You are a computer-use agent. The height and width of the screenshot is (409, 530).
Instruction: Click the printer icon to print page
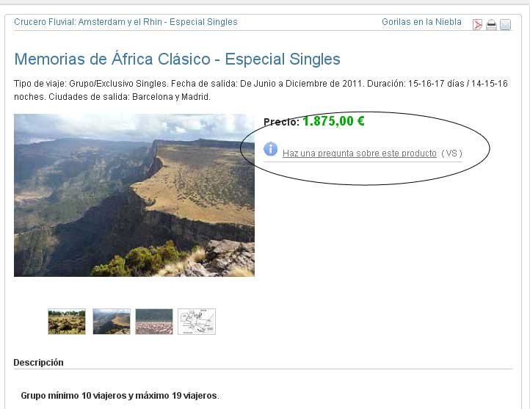(491, 25)
